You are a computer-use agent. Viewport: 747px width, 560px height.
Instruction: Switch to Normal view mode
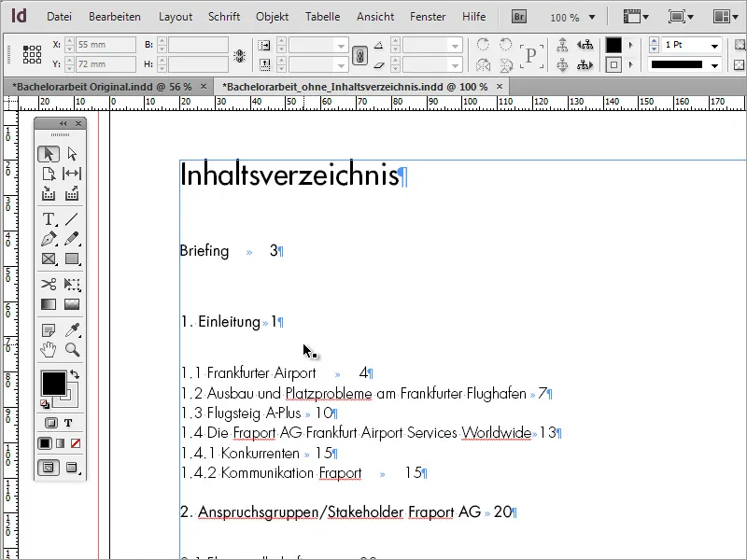tap(49, 468)
